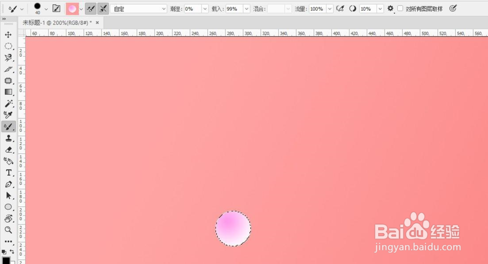488x264 pixels.
Task: Click the current brush load color swatch
Action: coord(72,9)
